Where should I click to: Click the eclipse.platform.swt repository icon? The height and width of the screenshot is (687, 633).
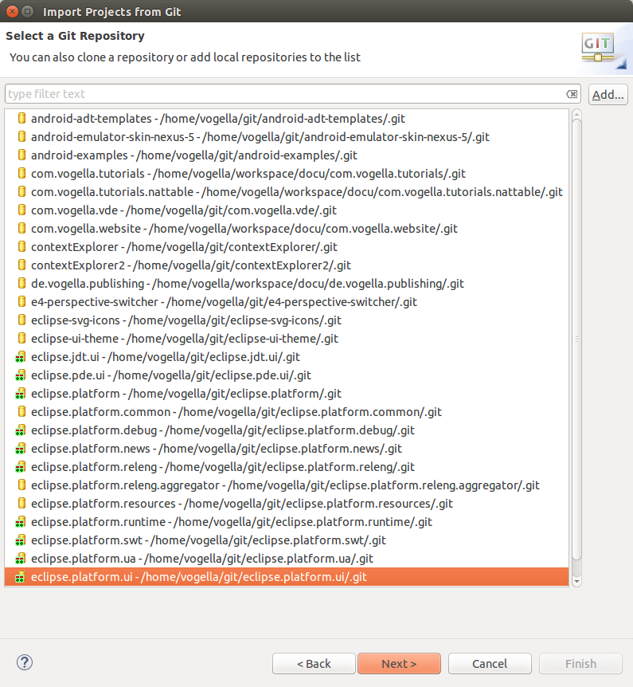pos(20,540)
